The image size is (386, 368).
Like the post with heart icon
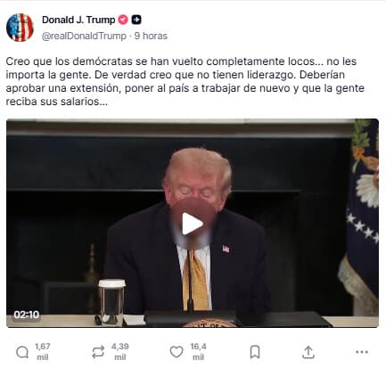177,352
